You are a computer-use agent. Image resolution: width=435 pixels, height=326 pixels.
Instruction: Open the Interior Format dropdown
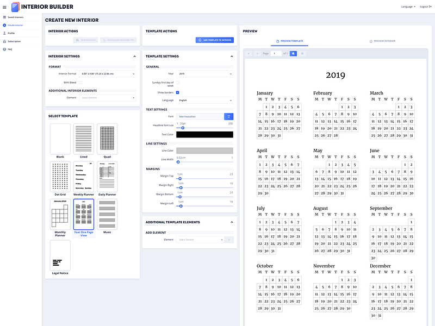pos(107,74)
